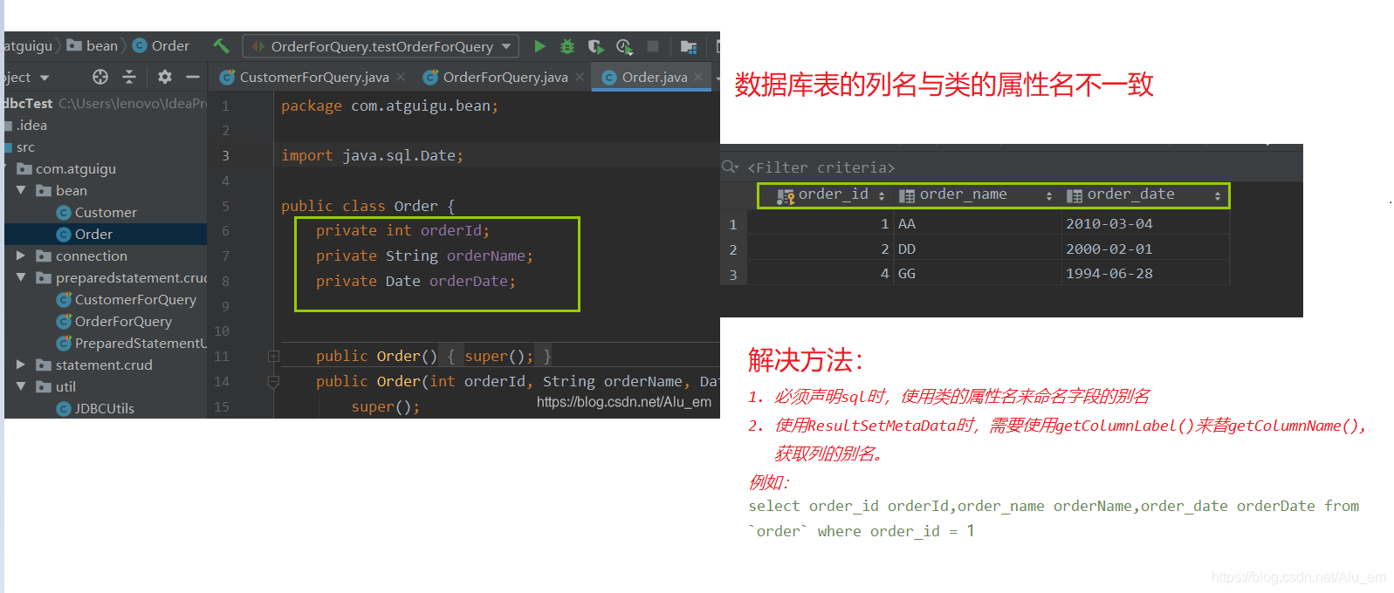Close OrderForQuery.java tab
Screen dimensions: 1394x593
(580, 77)
